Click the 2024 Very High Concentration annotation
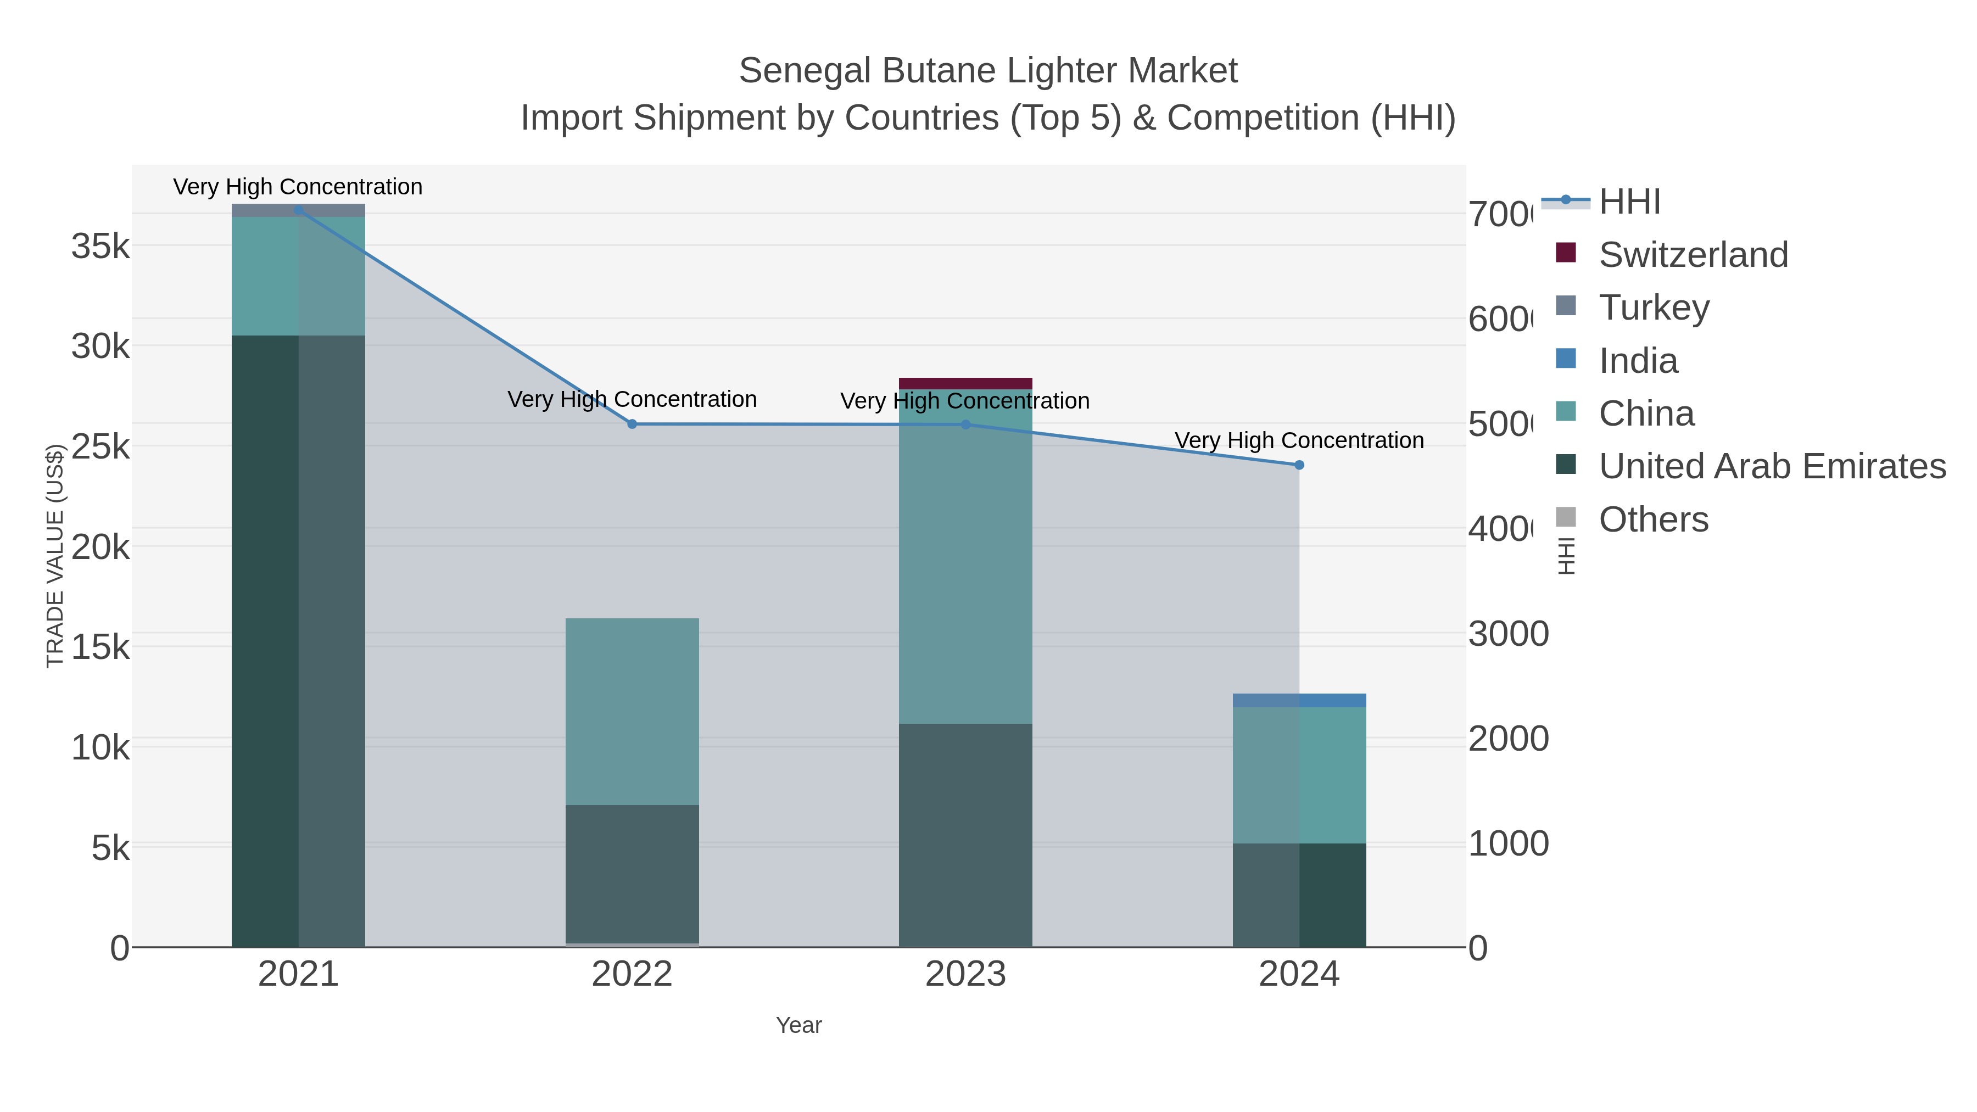The width and height of the screenshot is (1977, 1112). click(1299, 440)
